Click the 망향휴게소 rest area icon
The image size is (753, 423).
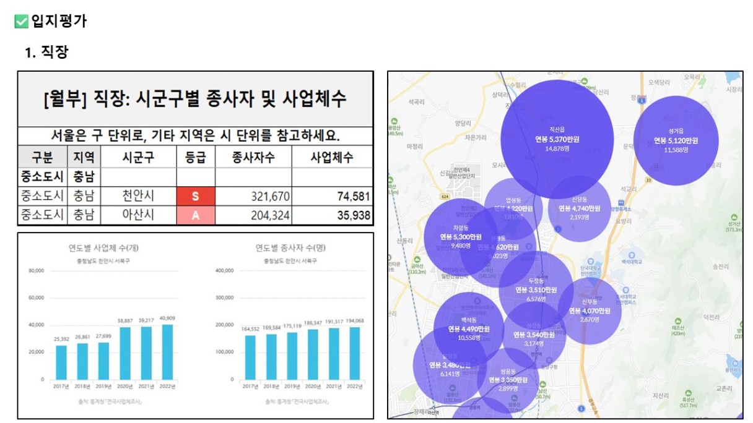(x=622, y=202)
